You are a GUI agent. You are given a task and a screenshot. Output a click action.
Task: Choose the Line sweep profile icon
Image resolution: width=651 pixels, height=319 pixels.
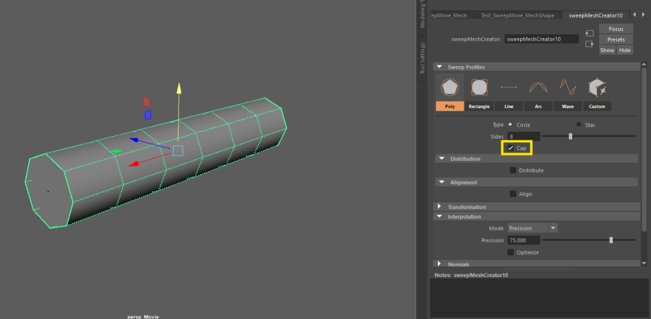pos(509,87)
